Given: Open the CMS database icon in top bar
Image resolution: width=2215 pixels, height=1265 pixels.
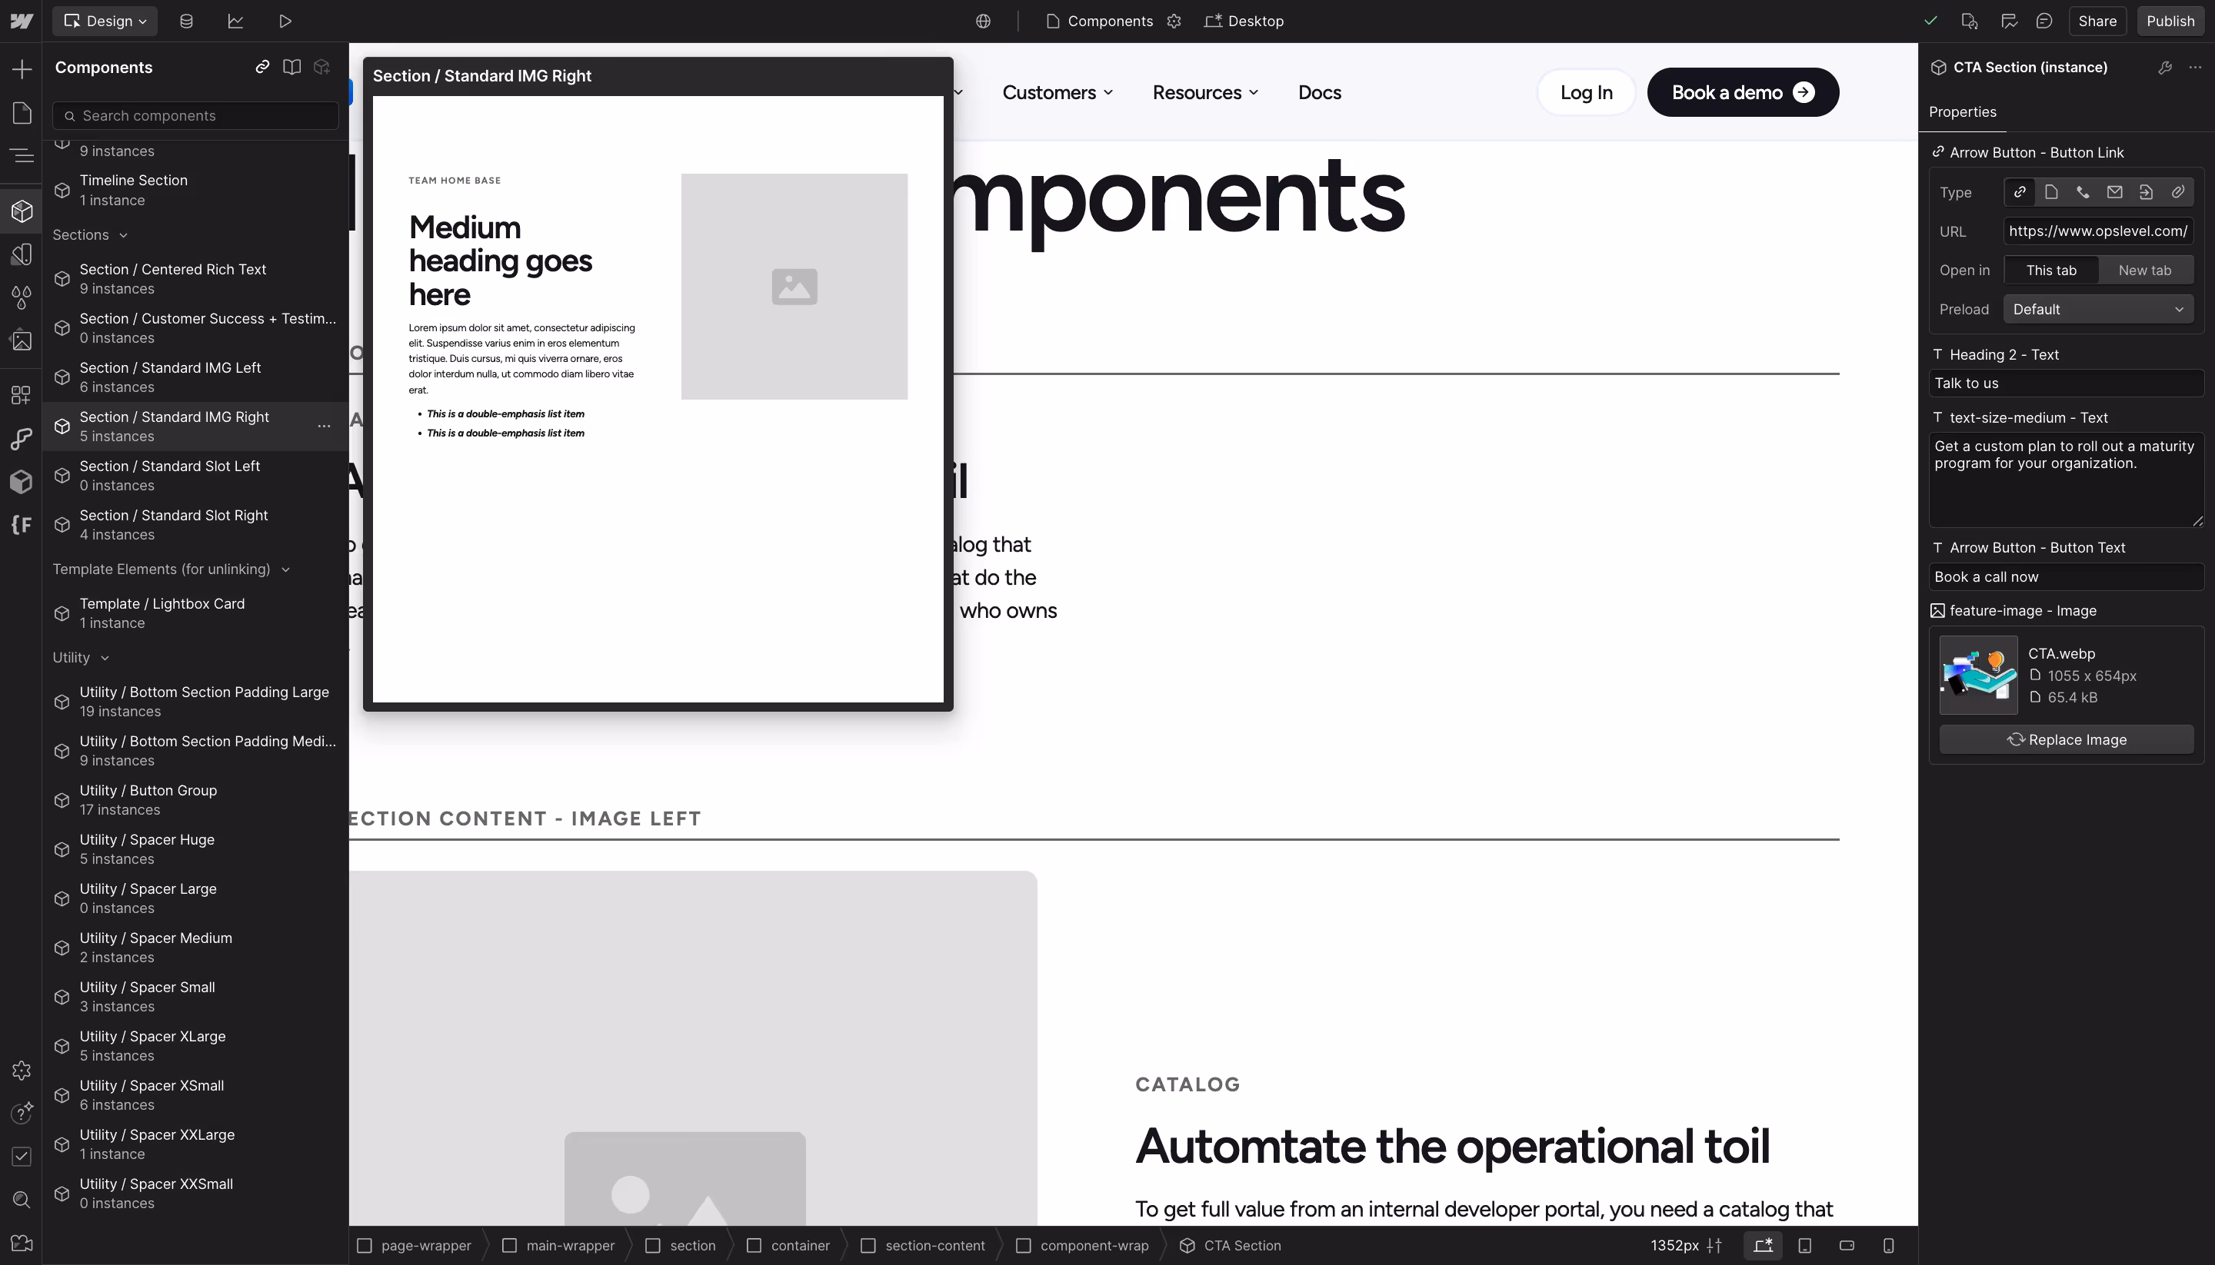Looking at the screenshot, I should [186, 21].
